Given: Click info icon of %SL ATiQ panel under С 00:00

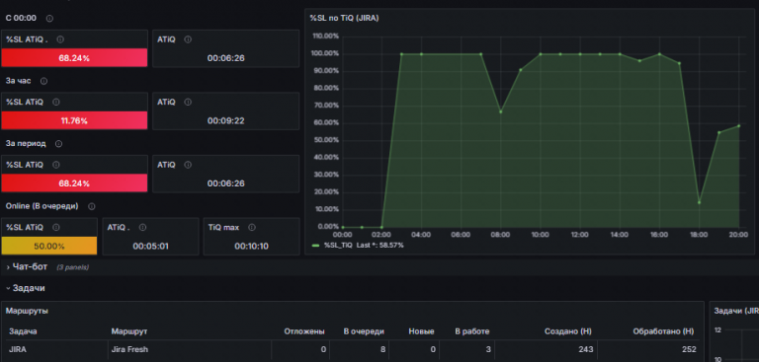Looking at the screenshot, I should [x=60, y=39].
